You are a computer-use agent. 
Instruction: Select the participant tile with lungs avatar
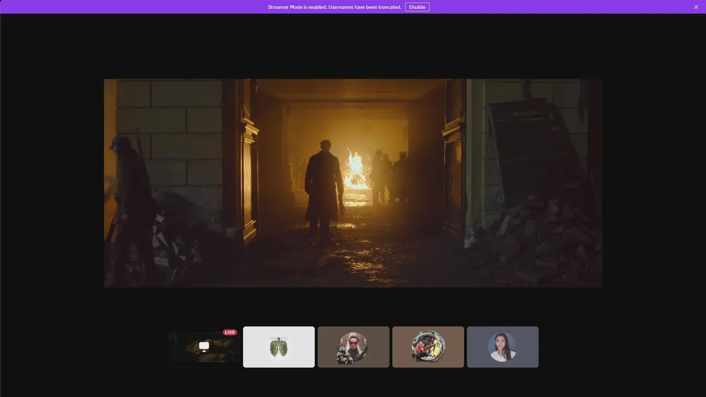[279, 347]
